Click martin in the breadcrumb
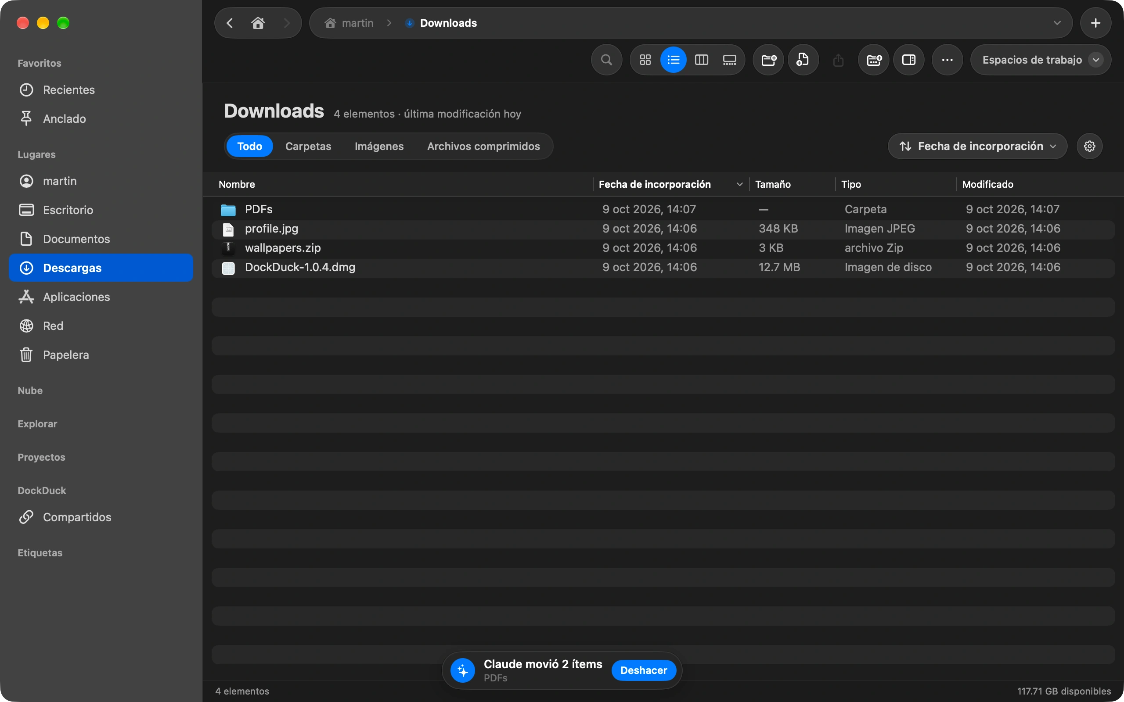Screen dimensions: 1124x702 tap(349, 23)
